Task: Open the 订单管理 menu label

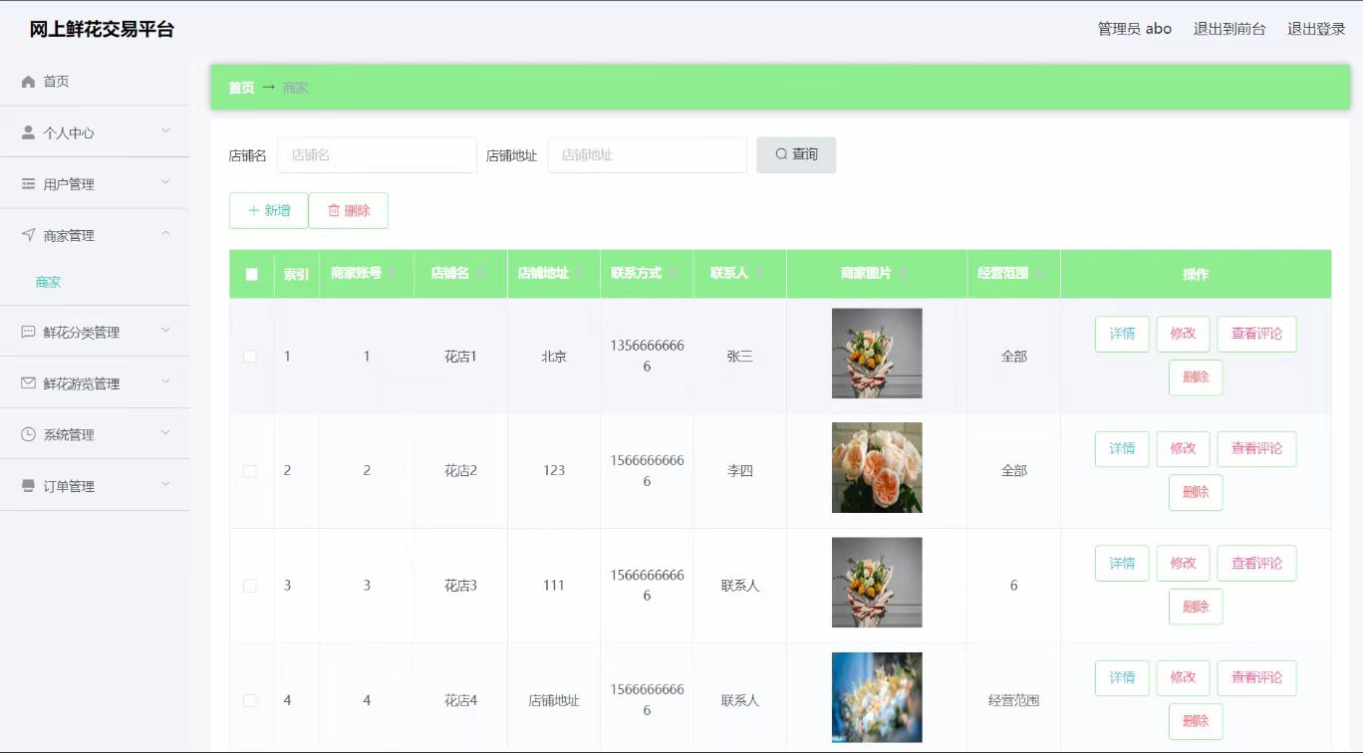Action: pyautogui.click(x=69, y=486)
